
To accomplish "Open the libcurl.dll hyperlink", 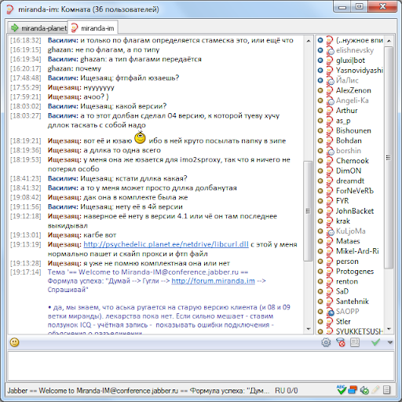I will click(166, 244).
